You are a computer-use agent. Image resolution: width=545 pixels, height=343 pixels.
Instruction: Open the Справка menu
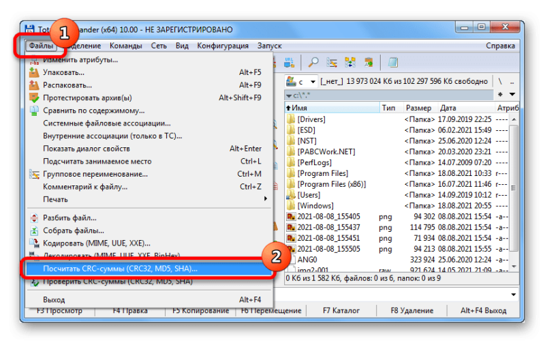click(500, 46)
